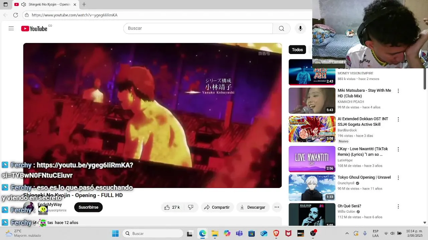Open Microsoft Store from the taskbar

(251, 234)
